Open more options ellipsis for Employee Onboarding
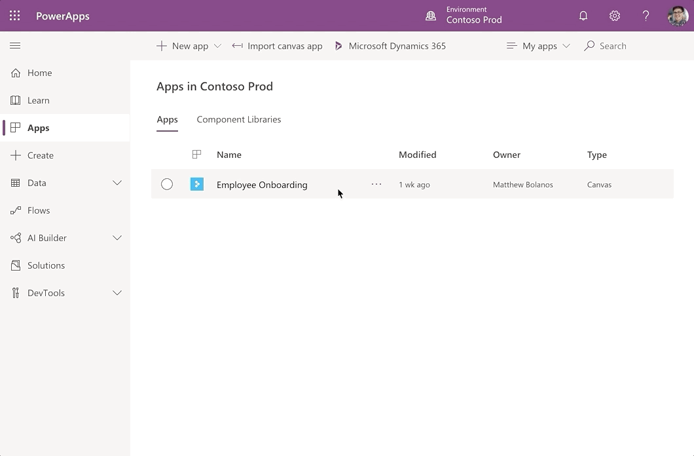694x456 pixels. [376, 184]
